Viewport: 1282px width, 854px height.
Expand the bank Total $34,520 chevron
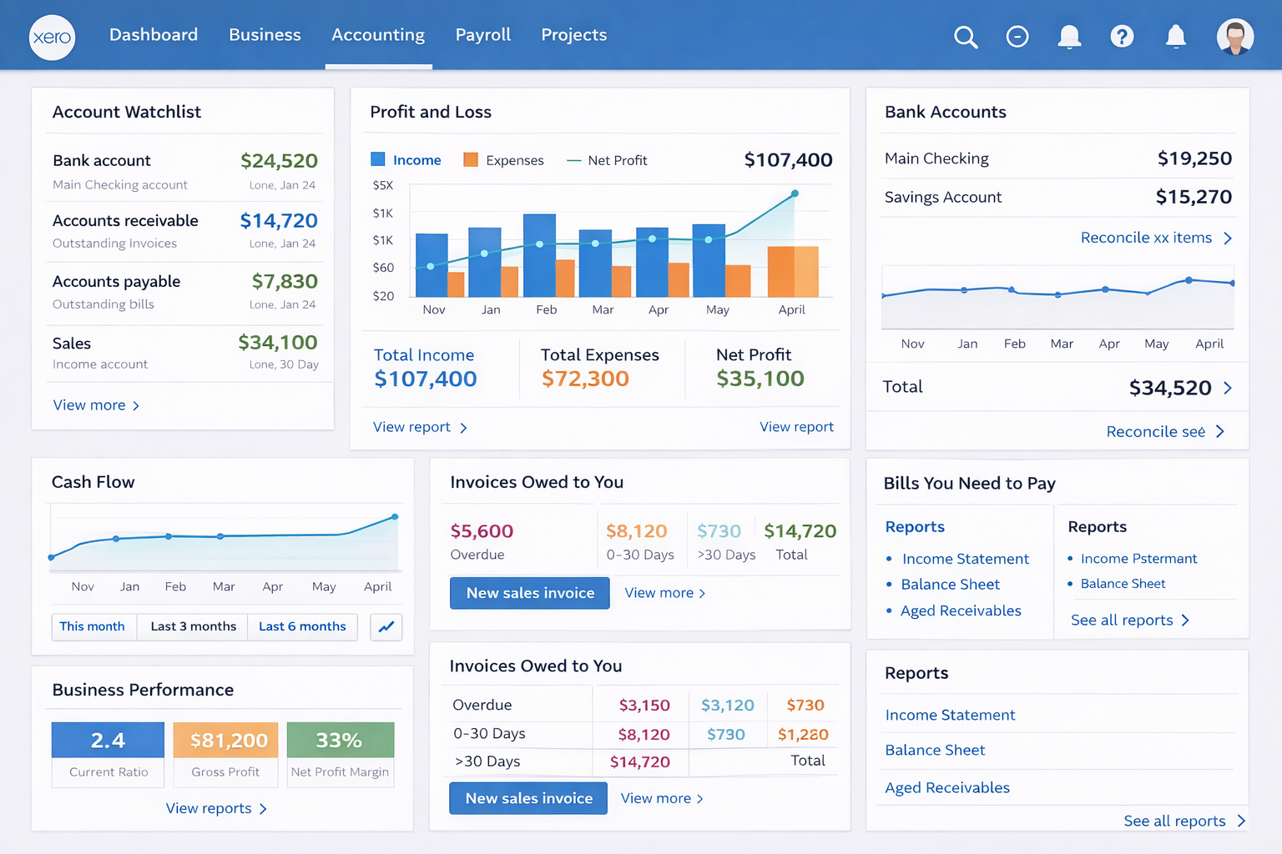click(1228, 388)
